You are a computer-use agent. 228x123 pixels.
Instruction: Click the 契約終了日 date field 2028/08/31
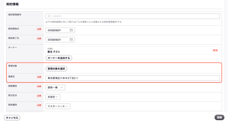pos(60,40)
